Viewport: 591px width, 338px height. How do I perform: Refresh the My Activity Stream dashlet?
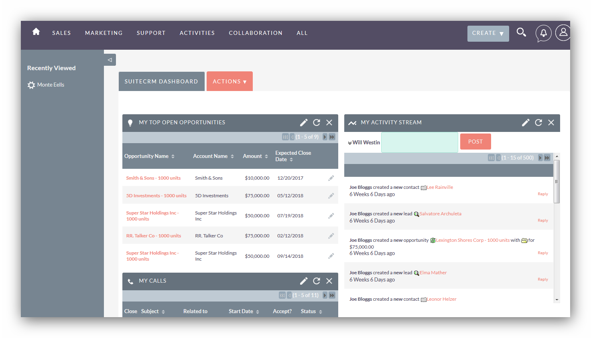[x=538, y=123]
